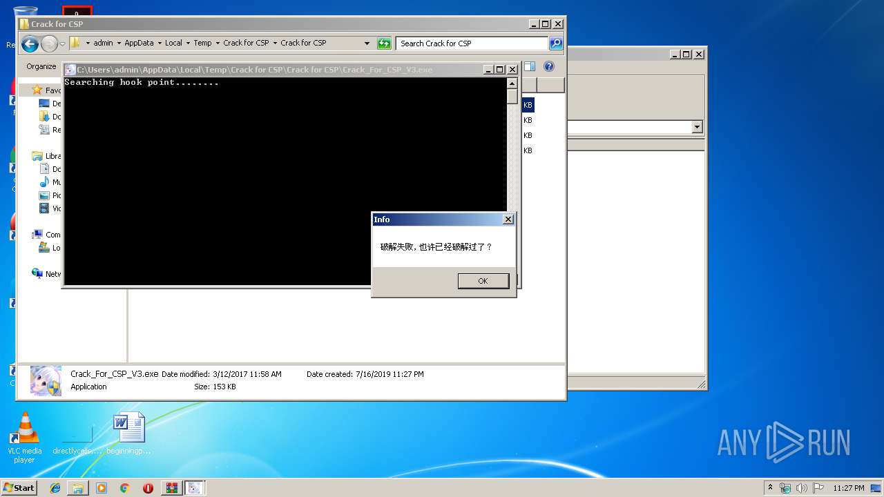The image size is (884, 497).
Task: Open VLC media player desktop shortcut
Action: click(24, 437)
